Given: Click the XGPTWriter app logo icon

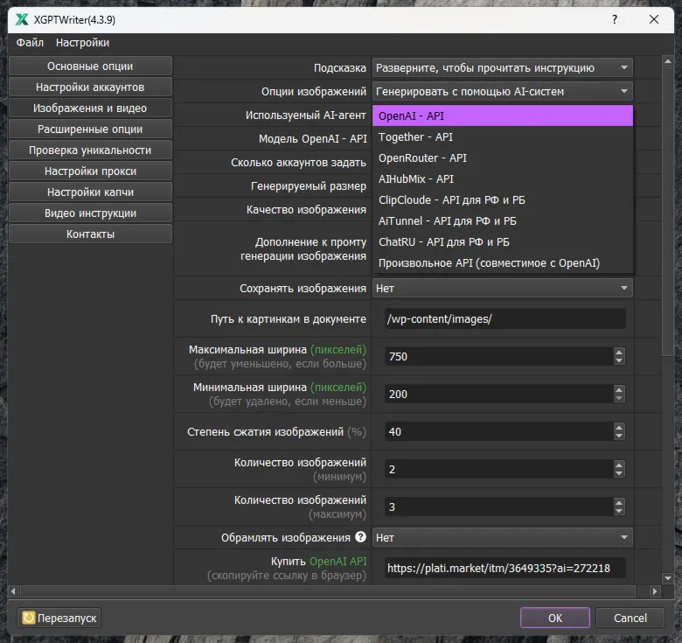Looking at the screenshot, I should coord(22,19).
